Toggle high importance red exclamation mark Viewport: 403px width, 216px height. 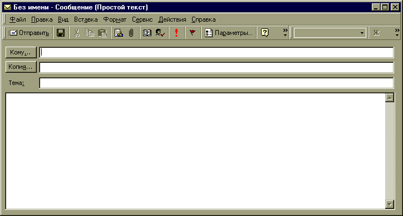click(x=176, y=33)
